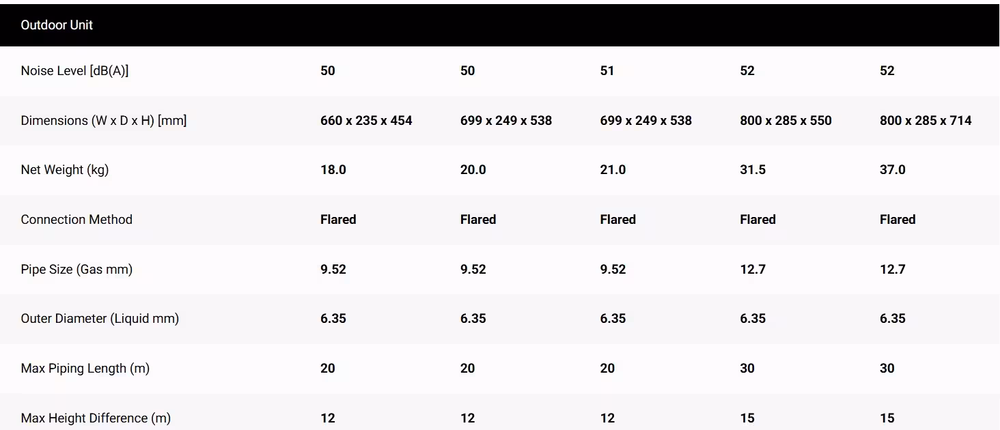Click the Max Height Difference (m) label
The image size is (1000, 430).
(x=96, y=418)
